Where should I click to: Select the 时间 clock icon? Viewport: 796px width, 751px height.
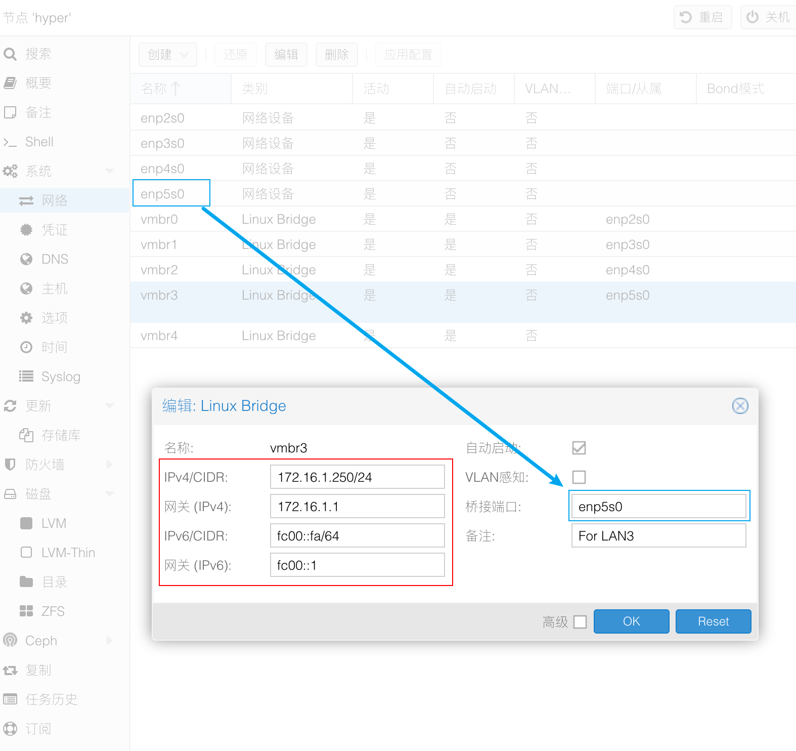pyautogui.click(x=26, y=347)
